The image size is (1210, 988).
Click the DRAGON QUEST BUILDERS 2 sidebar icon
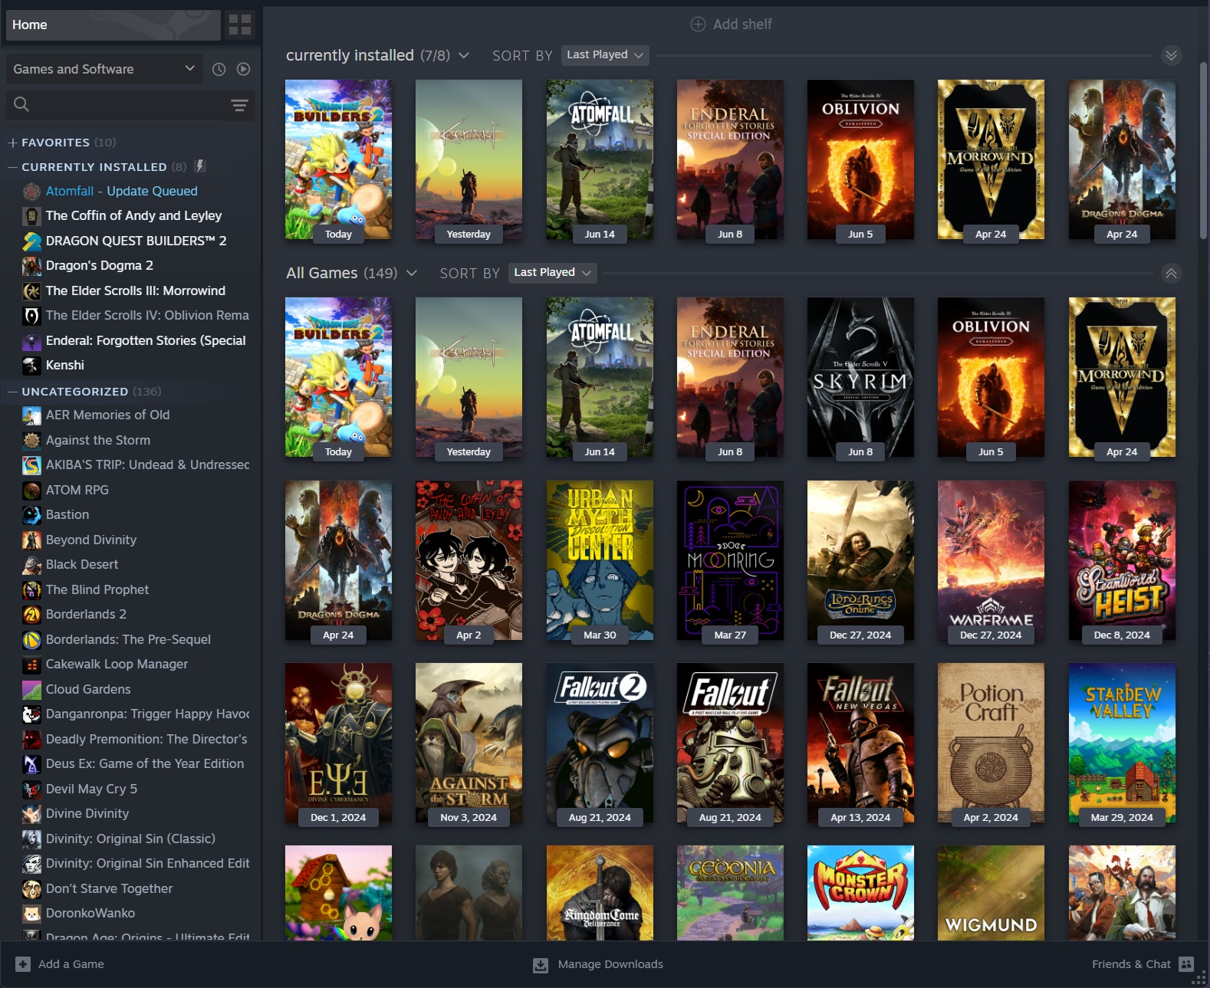tap(31, 241)
